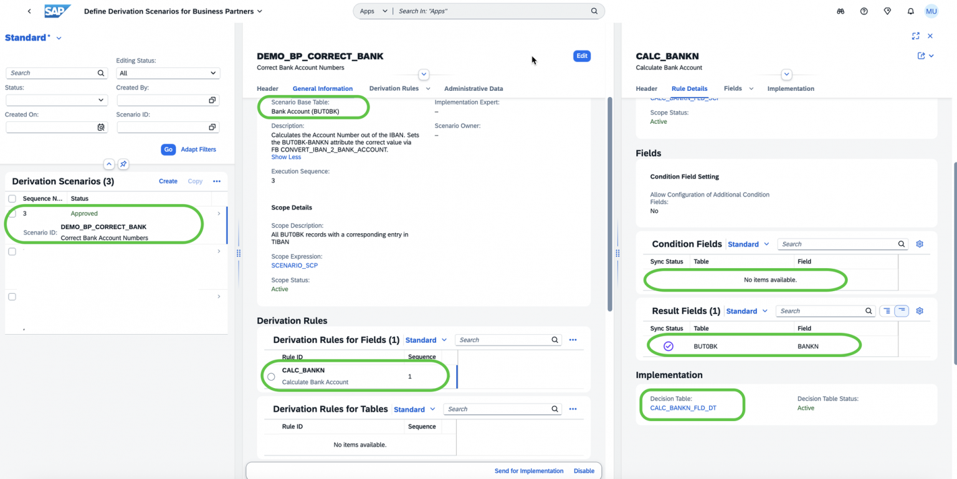Open the Standard view variant dropdown

click(x=59, y=38)
